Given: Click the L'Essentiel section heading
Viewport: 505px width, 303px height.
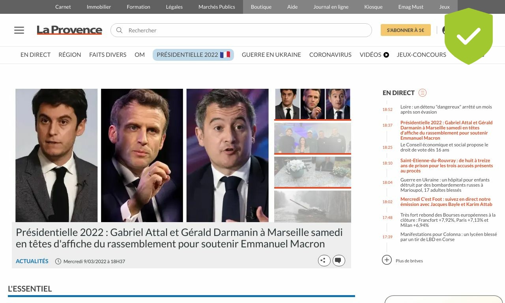Looking at the screenshot, I should pyautogui.click(x=30, y=289).
